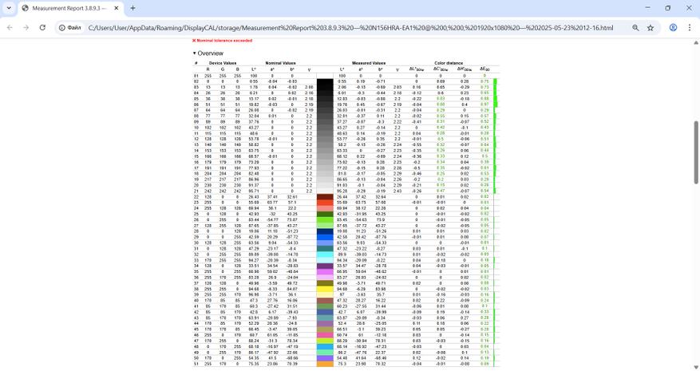Click the browser forward arrow
Image resolution: width=700 pixels, height=371 pixels.
click(x=26, y=28)
